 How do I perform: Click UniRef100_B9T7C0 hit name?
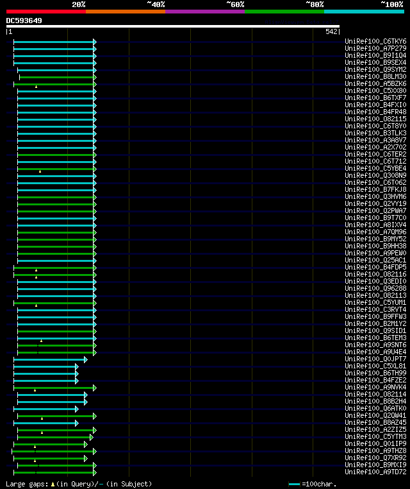[x=375, y=218]
